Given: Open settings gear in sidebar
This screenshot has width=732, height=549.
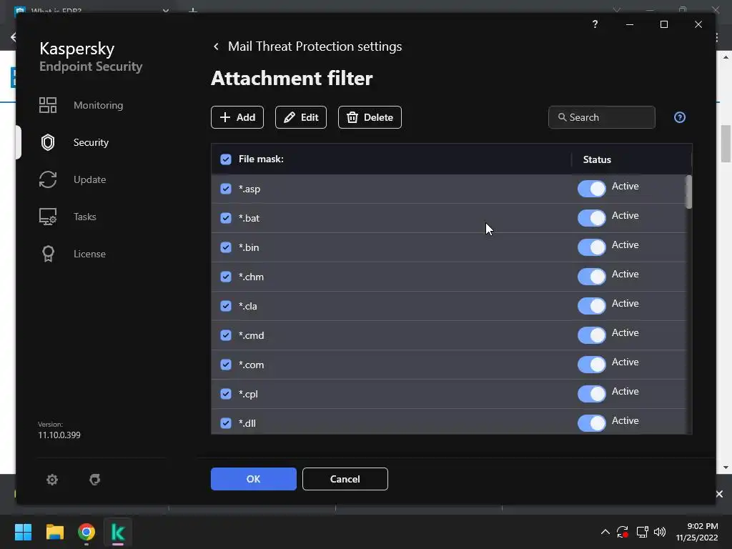Looking at the screenshot, I should (x=52, y=480).
